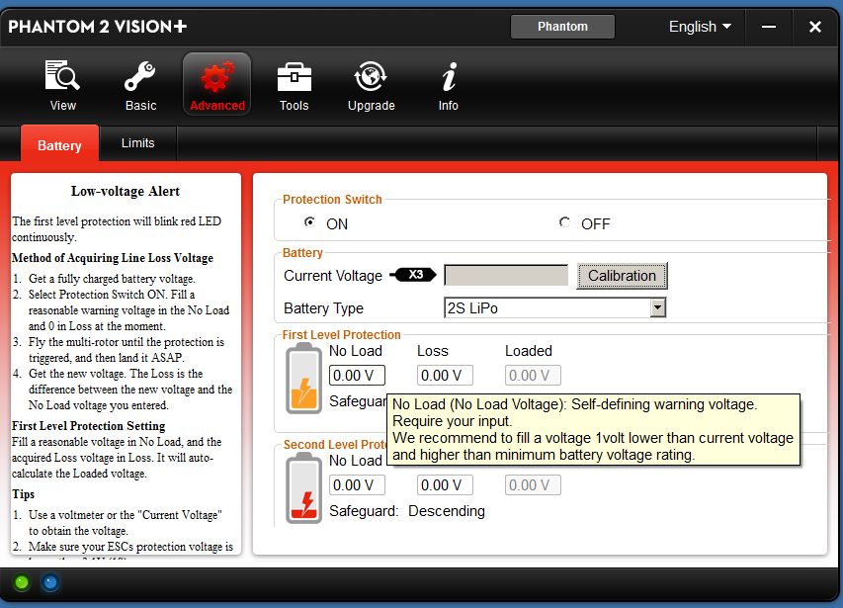Image resolution: width=843 pixels, height=608 pixels.
Task: Minimize the Phantom assistant window
Action: (769, 27)
